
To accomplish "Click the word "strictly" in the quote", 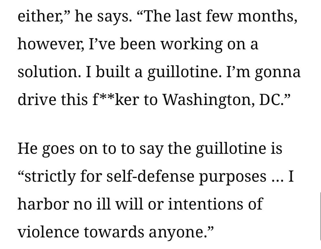I will click(x=49, y=177).
